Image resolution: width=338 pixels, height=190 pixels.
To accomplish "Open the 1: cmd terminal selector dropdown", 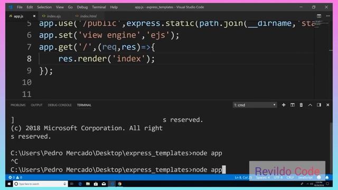I will pyautogui.click(x=255, y=105).
